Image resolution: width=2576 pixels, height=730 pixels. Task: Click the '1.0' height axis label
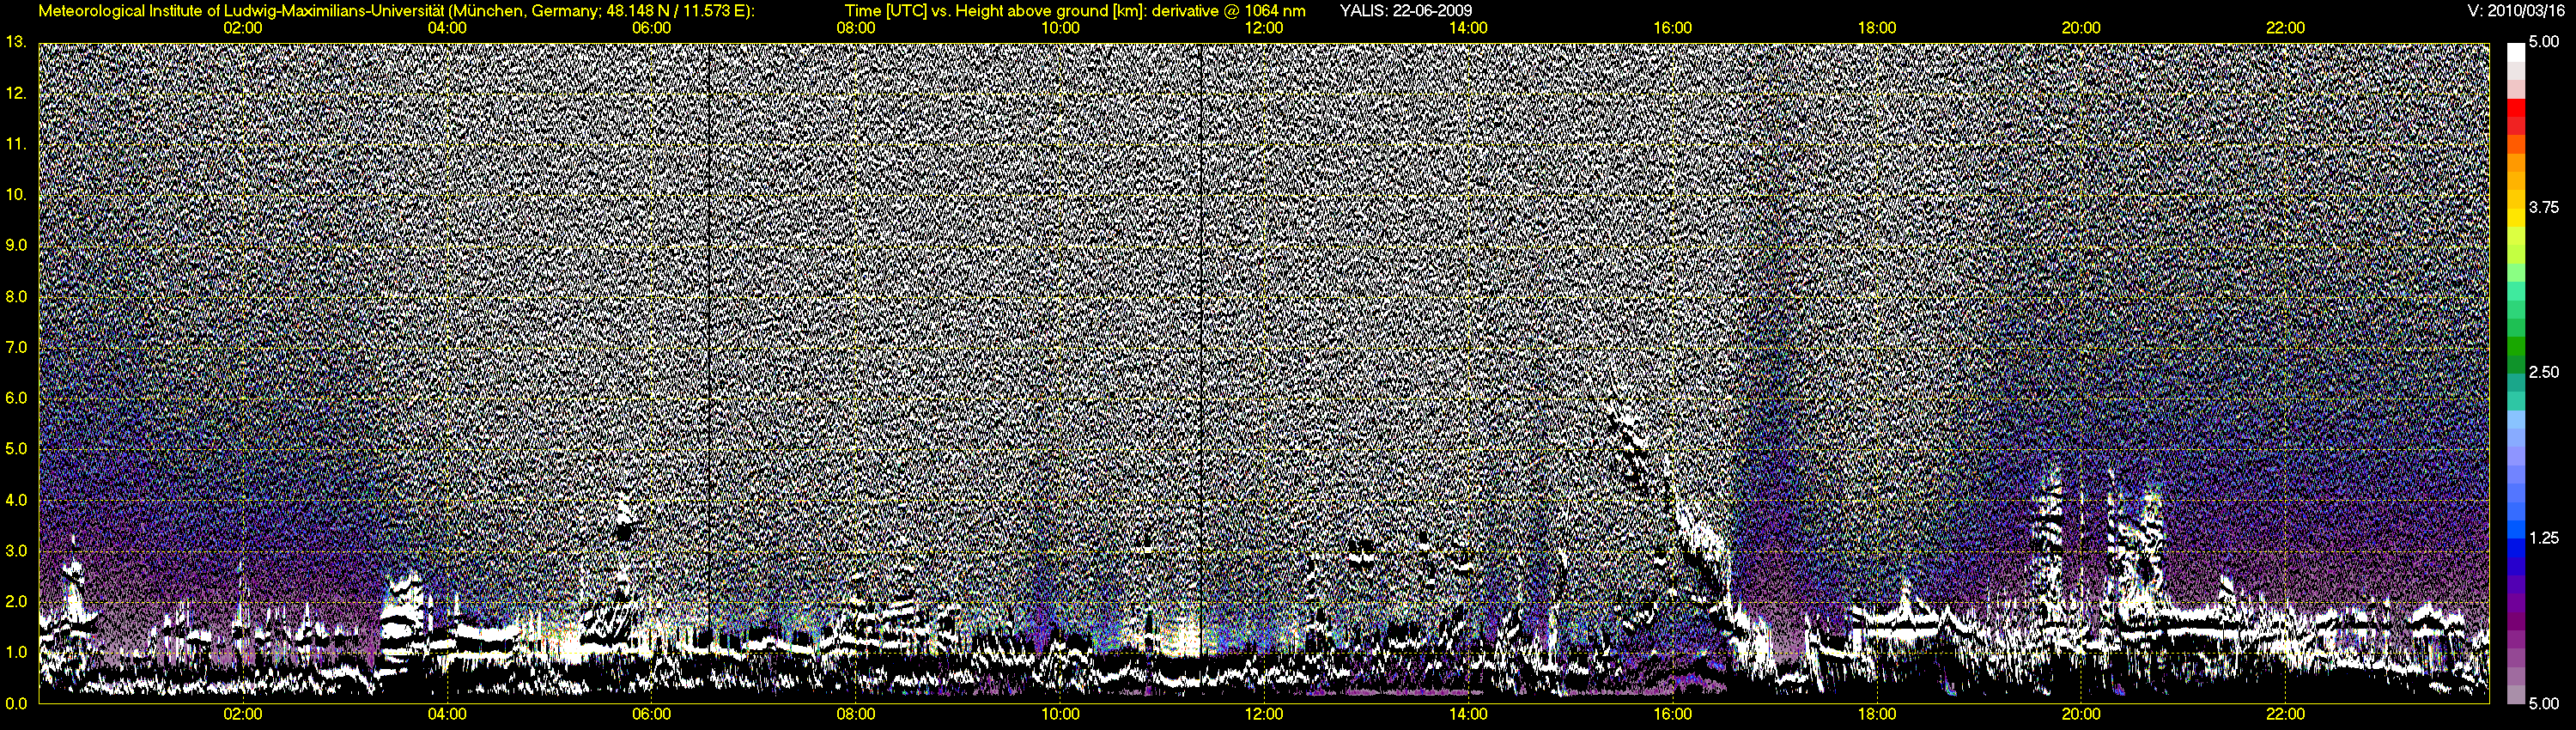[15, 652]
